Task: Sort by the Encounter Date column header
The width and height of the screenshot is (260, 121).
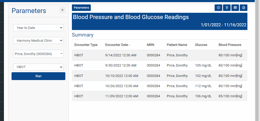Action: click(x=116, y=45)
